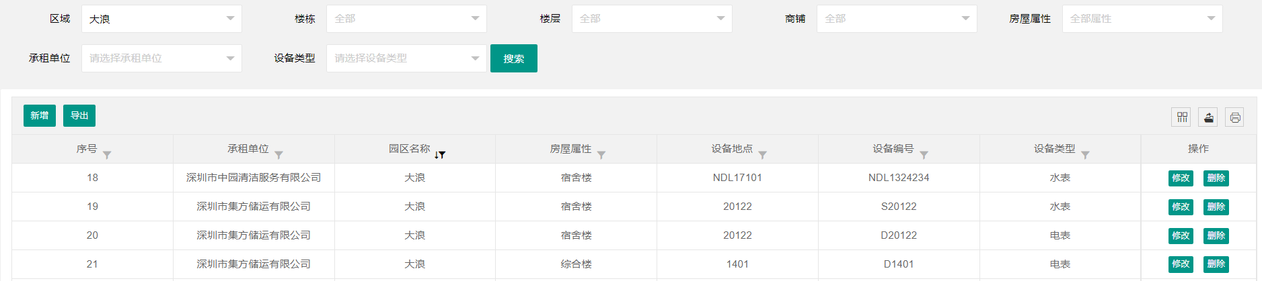Expand the 楼栋 dropdown
Viewport: 1262px width, 281px height.
(406, 19)
